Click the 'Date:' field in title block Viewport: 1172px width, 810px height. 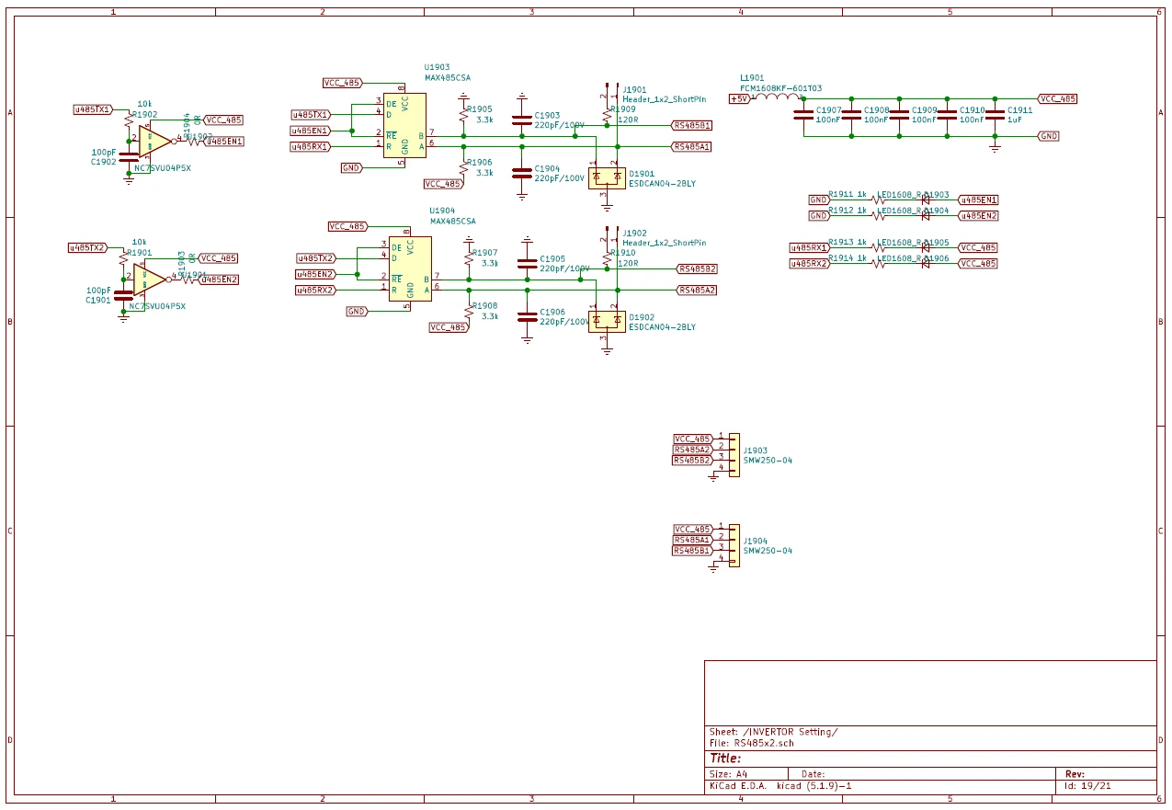[814, 774]
